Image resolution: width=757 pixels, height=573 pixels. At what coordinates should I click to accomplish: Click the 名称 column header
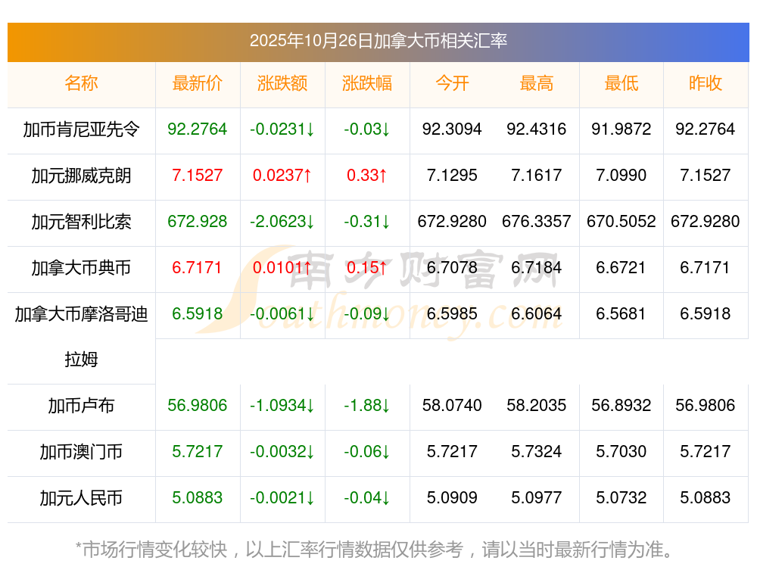pyautogui.click(x=81, y=83)
